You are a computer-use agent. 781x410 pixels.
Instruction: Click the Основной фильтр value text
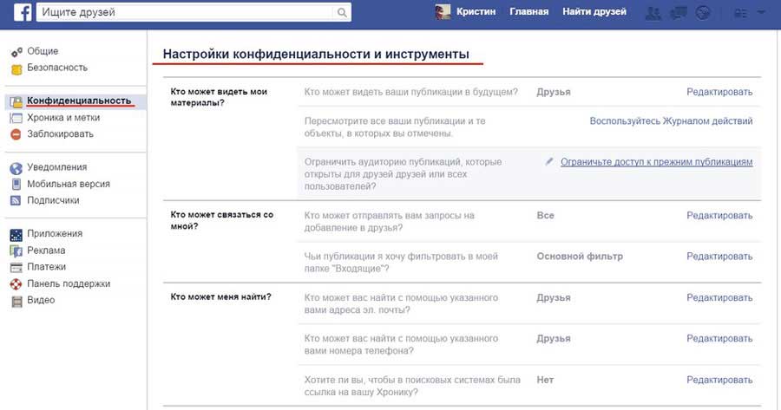point(580,257)
